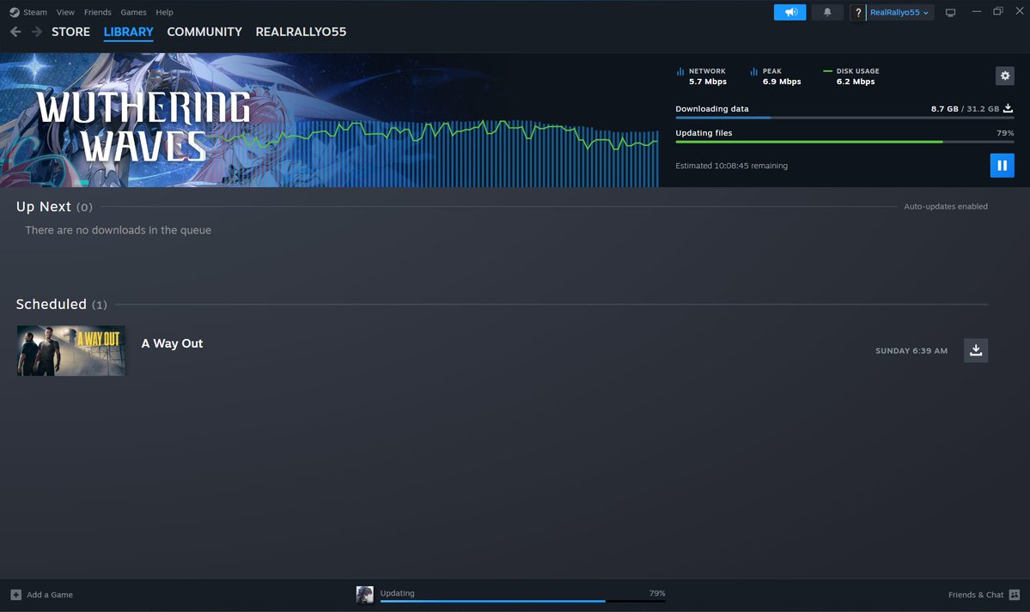Image resolution: width=1030 pixels, height=612 pixels.
Task: Expand the RealRallyo55 account dropdown
Action: pos(899,12)
